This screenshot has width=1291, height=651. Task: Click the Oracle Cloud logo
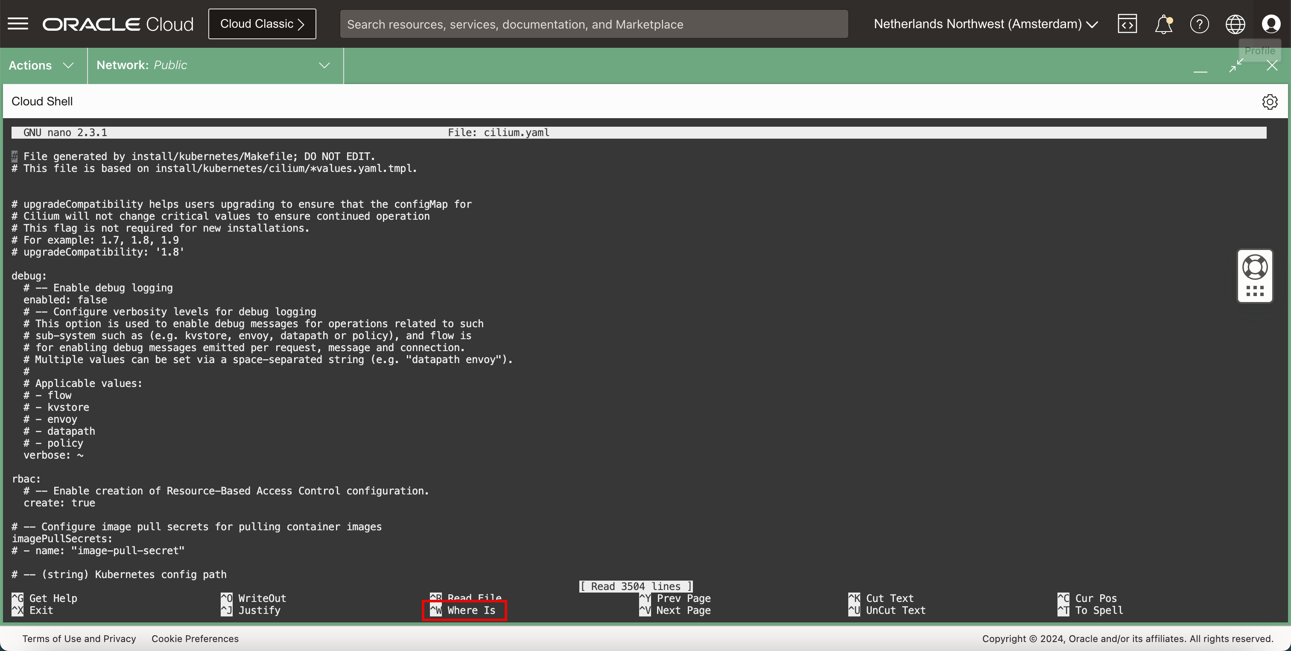[x=118, y=23]
